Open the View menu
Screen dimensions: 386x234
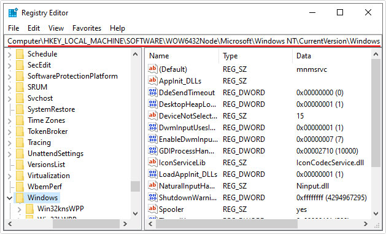click(56, 28)
